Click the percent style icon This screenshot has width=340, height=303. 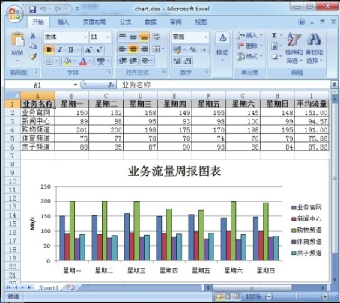192,49
